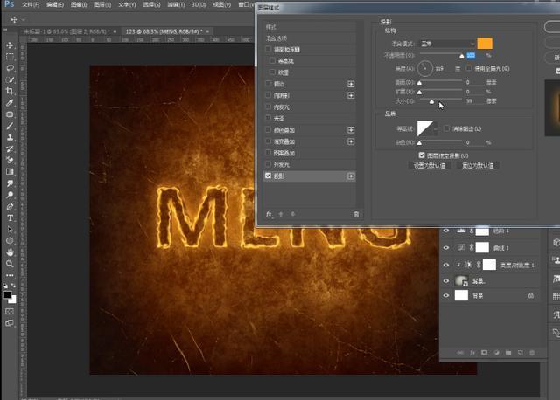Toggle the anti-aliased (L) checkbox
Screen dimensions: 560x400
(446, 128)
